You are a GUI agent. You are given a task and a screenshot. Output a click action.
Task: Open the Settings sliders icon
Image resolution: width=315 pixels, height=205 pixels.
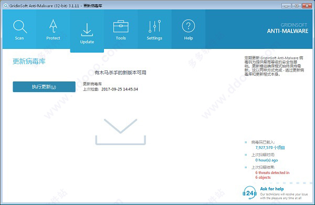(154, 26)
